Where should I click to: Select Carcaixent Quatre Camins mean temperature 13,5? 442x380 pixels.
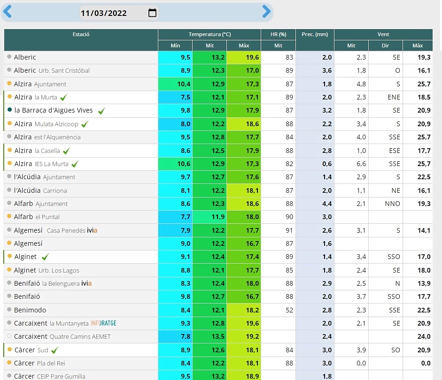coord(209,336)
